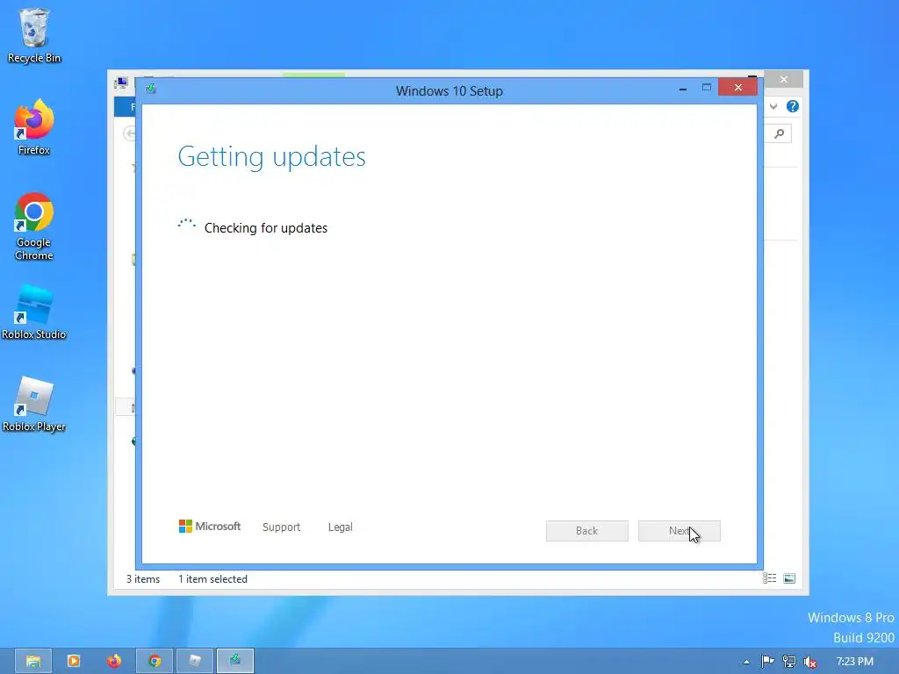
Task: Switch to Chrome in the taskbar
Action: coord(155,661)
